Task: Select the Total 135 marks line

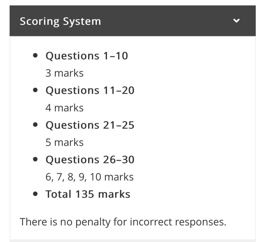Action: pyautogui.click(x=88, y=194)
